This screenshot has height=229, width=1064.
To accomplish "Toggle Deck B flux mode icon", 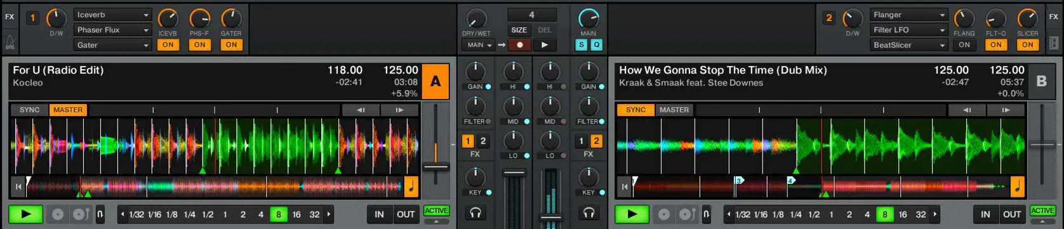I will pos(706,214).
